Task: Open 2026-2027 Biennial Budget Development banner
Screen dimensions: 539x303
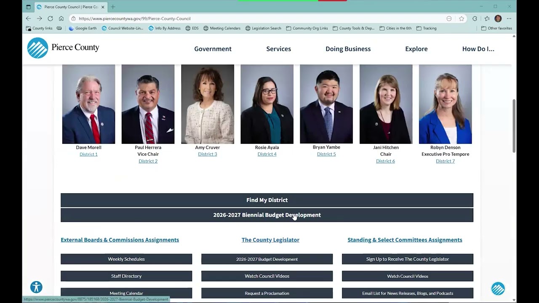Action: point(267,215)
